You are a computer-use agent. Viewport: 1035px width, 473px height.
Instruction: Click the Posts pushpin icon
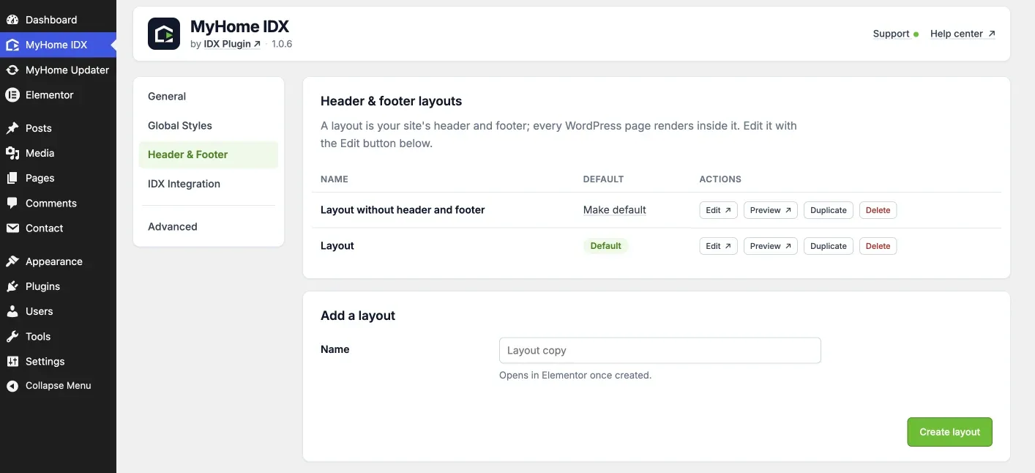(x=12, y=128)
